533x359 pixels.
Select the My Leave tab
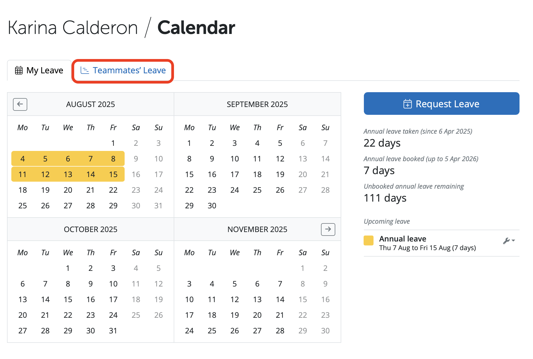pos(39,71)
